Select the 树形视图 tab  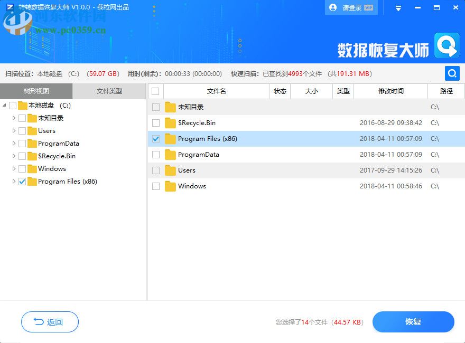pos(36,91)
